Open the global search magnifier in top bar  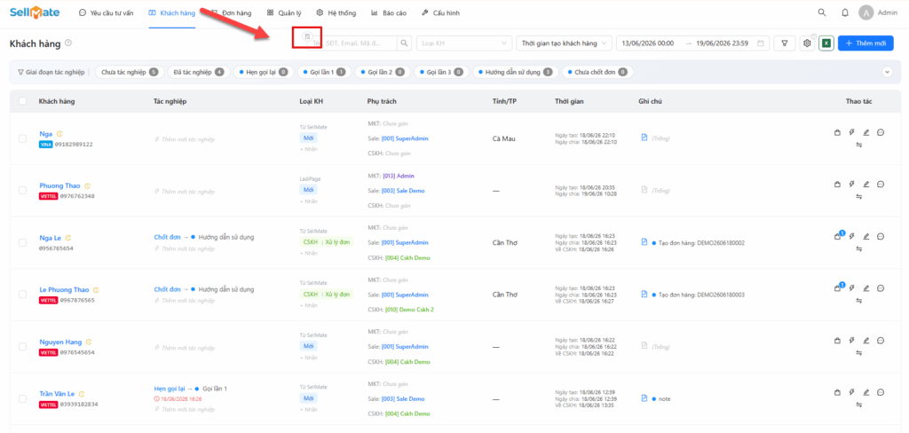822,12
